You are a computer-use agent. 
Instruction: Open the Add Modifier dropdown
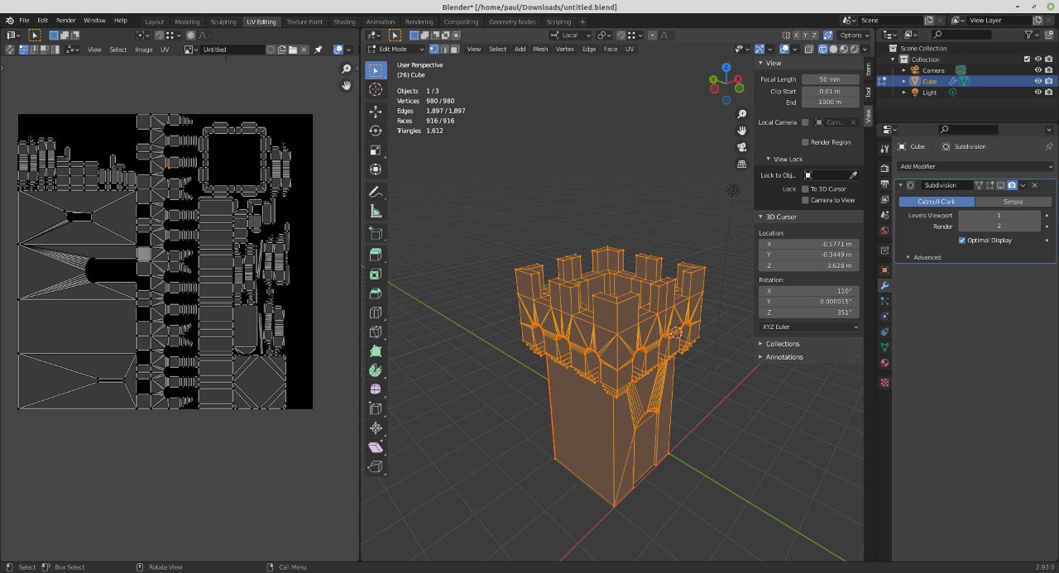coord(976,166)
